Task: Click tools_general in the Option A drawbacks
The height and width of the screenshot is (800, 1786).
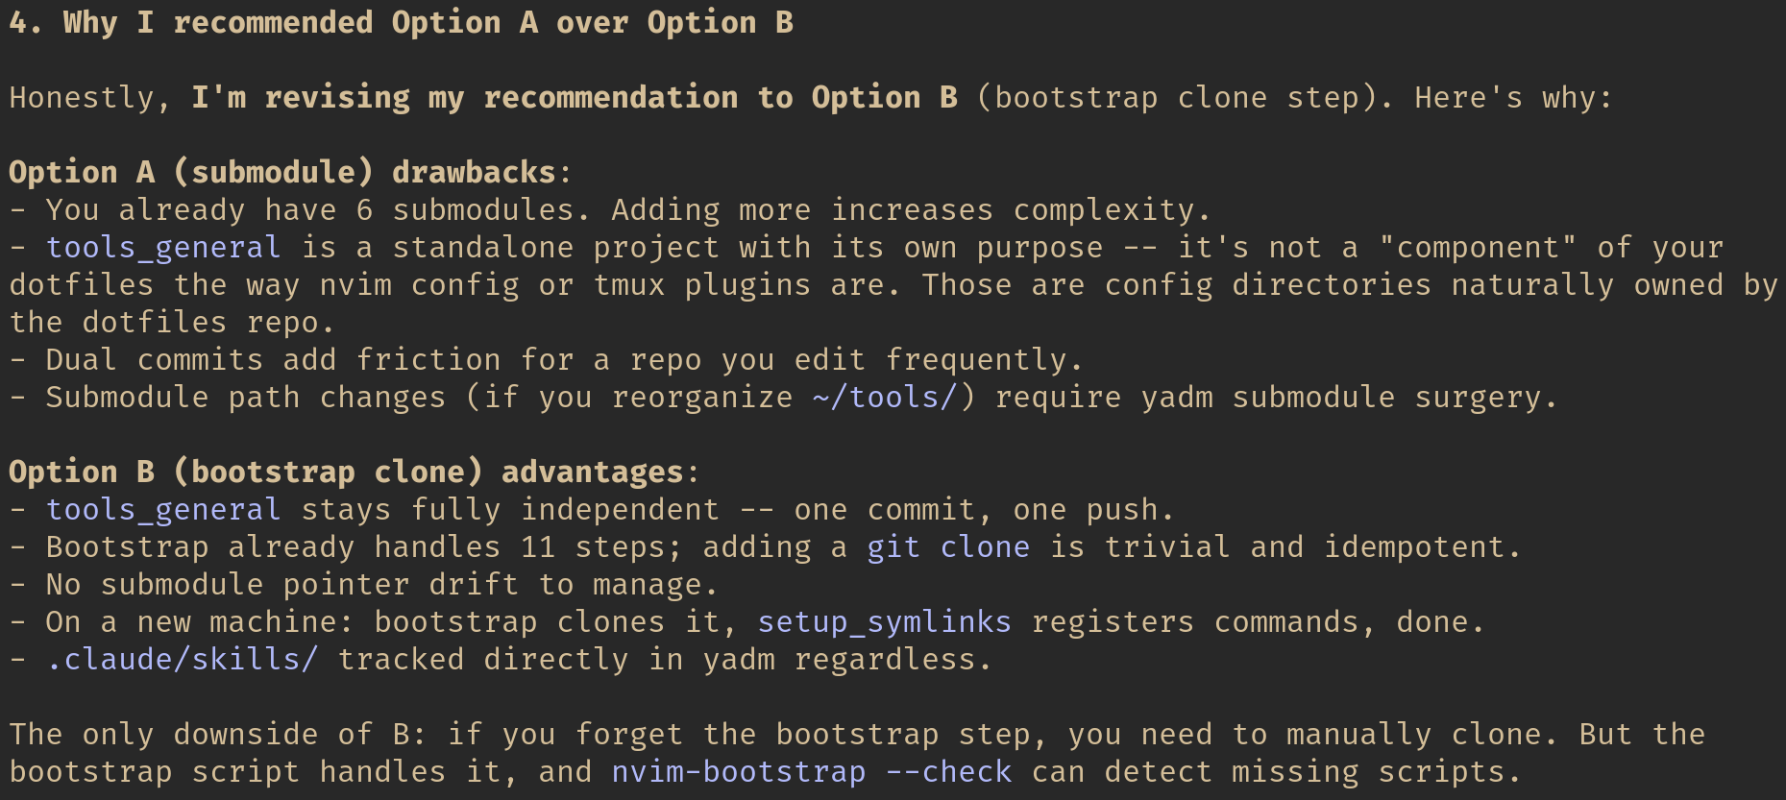Action: 163,247
